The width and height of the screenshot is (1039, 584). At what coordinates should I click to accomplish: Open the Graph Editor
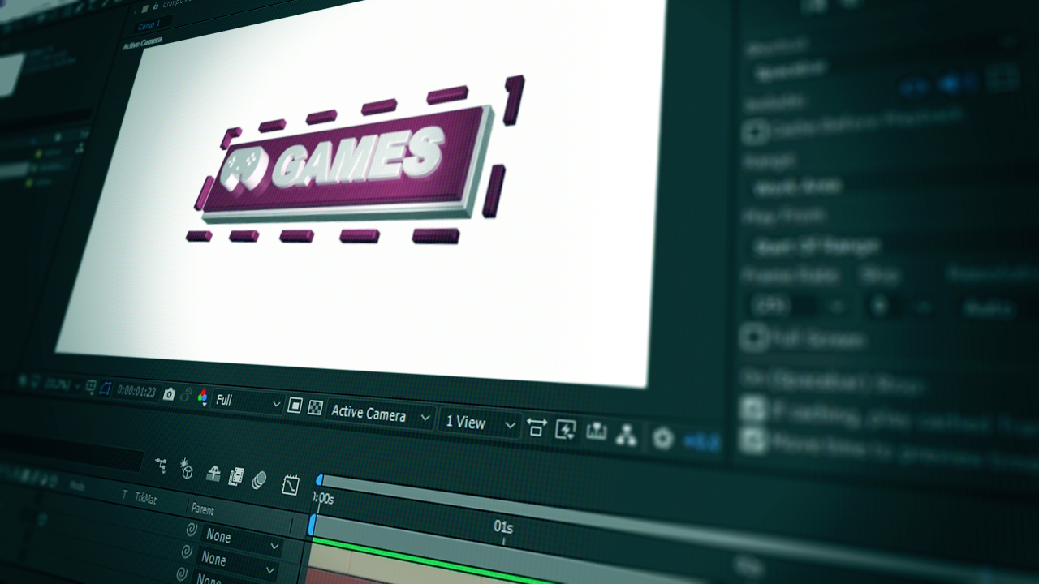click(290, 485)
